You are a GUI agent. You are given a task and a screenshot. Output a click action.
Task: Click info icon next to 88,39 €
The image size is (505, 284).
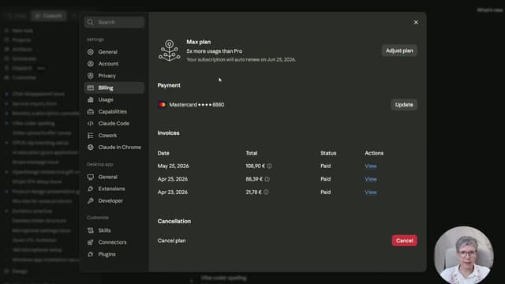[x=267, y=179]
